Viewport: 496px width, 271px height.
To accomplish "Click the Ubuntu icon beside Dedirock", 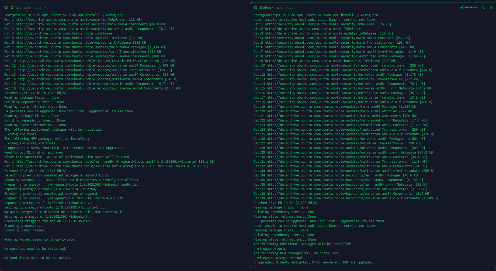I will (x=255, y=8).
